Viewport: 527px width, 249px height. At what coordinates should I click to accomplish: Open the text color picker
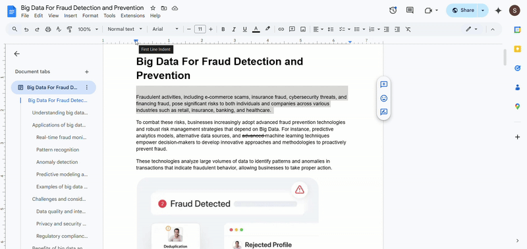click(x=256, y=29)
